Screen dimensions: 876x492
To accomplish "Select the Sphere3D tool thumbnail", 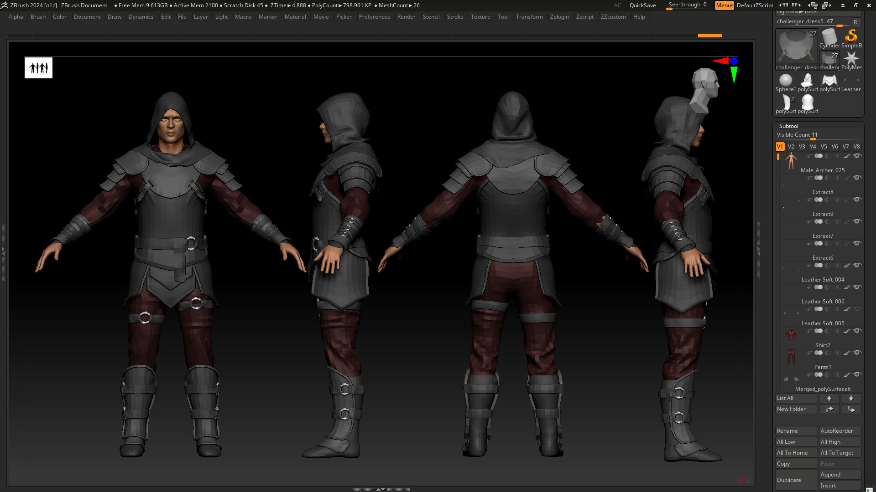I will (x=786, y=80).
